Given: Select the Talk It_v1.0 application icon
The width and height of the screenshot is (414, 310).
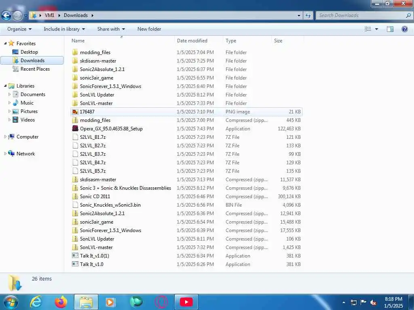Looking at the screenshot, I should (75, 264).
